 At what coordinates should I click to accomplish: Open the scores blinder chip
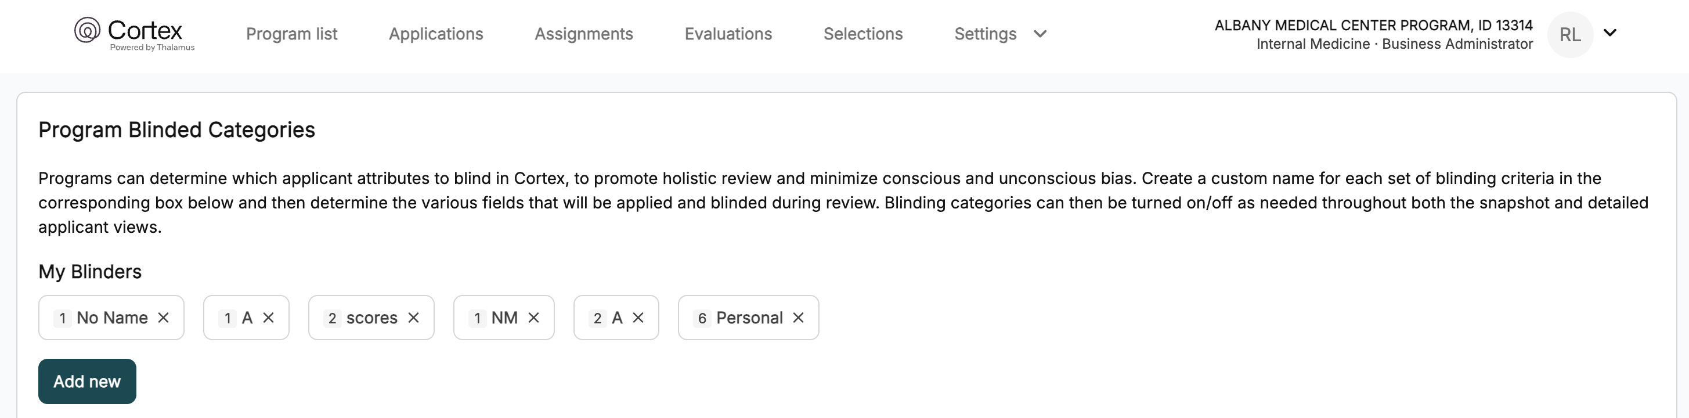click(371, 318)
